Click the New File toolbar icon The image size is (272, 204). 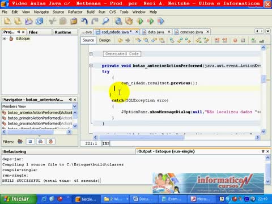point(7,21)
